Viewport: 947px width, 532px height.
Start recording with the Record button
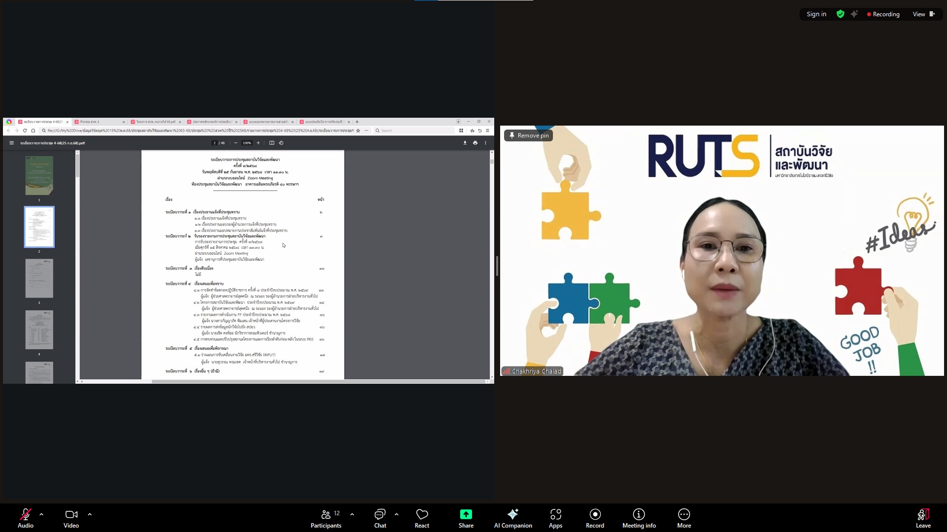(x=595, y=518)
